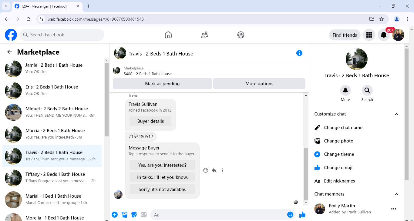Click the Change theme circle icon
Viewport: 414px width, 221px height.
[317, 154]
